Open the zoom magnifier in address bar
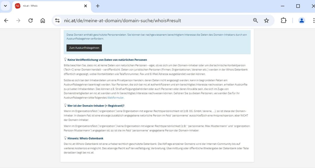 point(256,20)
